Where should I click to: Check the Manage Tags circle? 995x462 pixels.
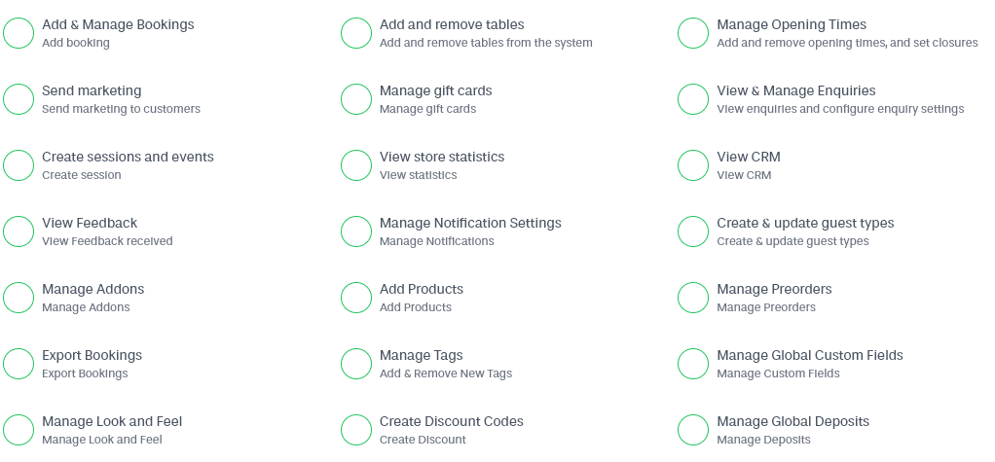[x=356, y=364]
